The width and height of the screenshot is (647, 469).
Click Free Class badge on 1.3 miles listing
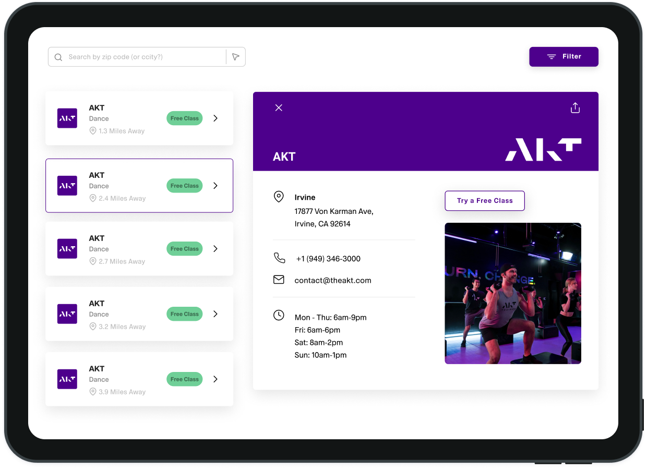pyautogui.click(x=184, y=118)
